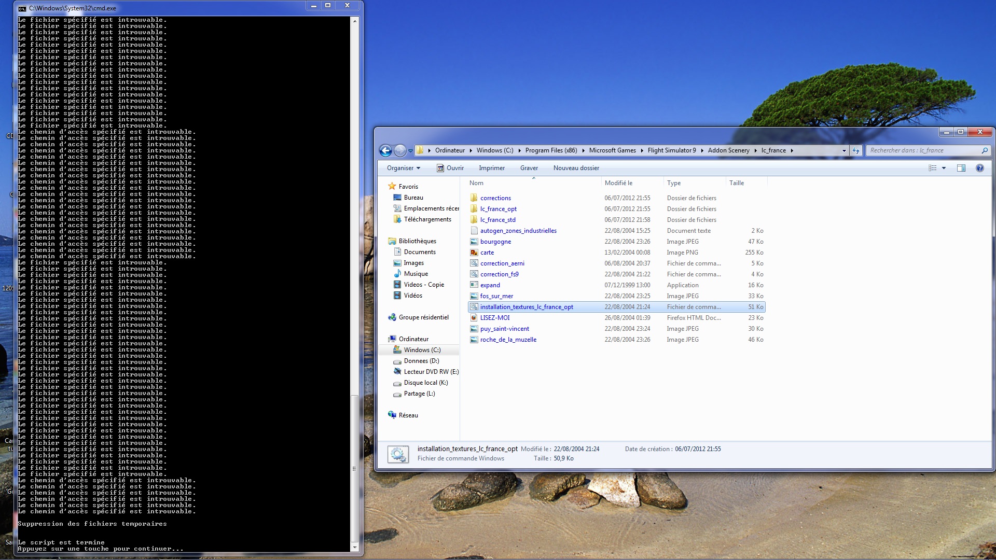Click the magnifier icon in the search box
This screenshot has width=996, height=560.
(985, 150)
